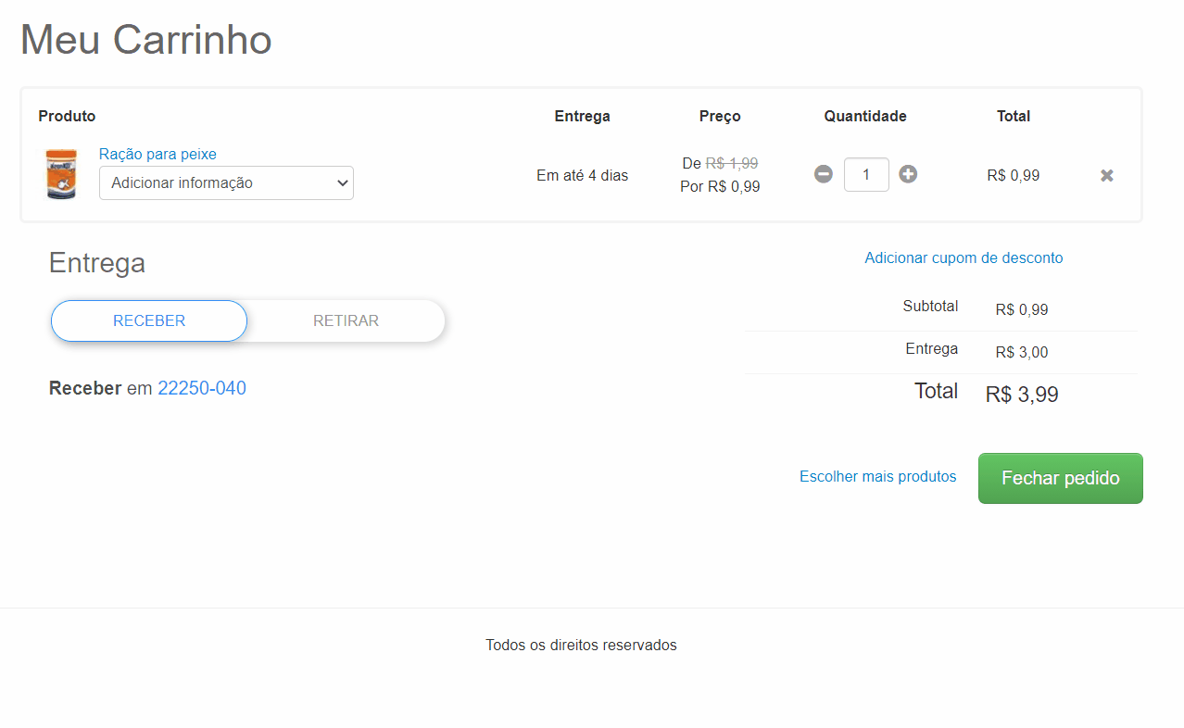This screenshot has width=1184, height=728.
Task: Click the fish food product thumbnail
Action: [x=61, y=174]
